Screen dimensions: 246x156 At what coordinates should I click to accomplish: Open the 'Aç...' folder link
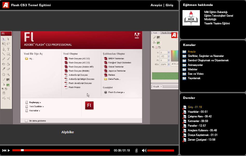coord(29,59)
